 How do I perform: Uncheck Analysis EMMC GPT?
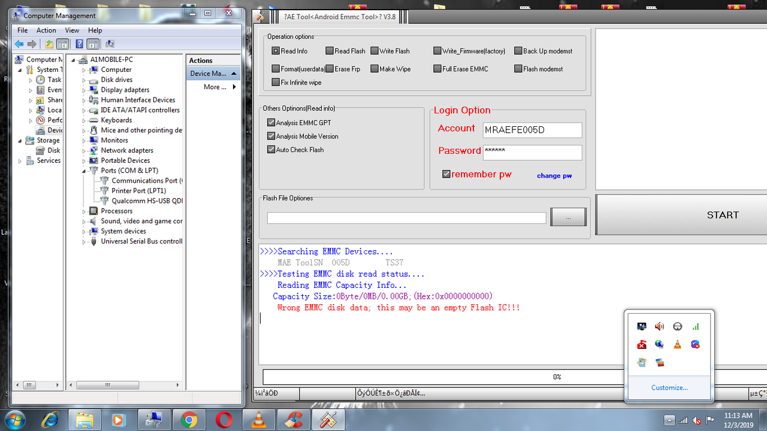(271, 123)
